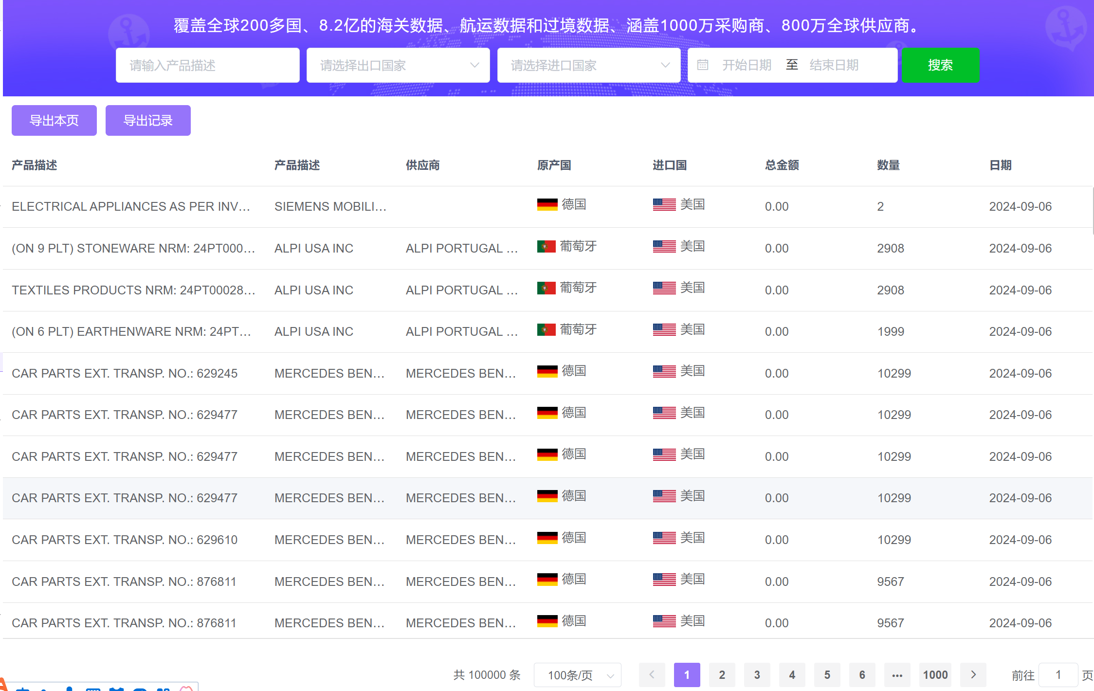The width and height of the screenshot is (1094, 691).
Task: Jump to page 2 in pagination
Action: [722, 675]
